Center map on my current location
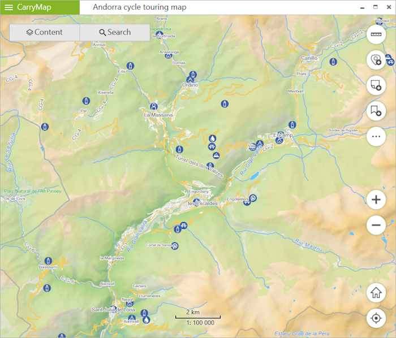The width and height of the screenshot is (396, 338). click(x=376, y=318)
